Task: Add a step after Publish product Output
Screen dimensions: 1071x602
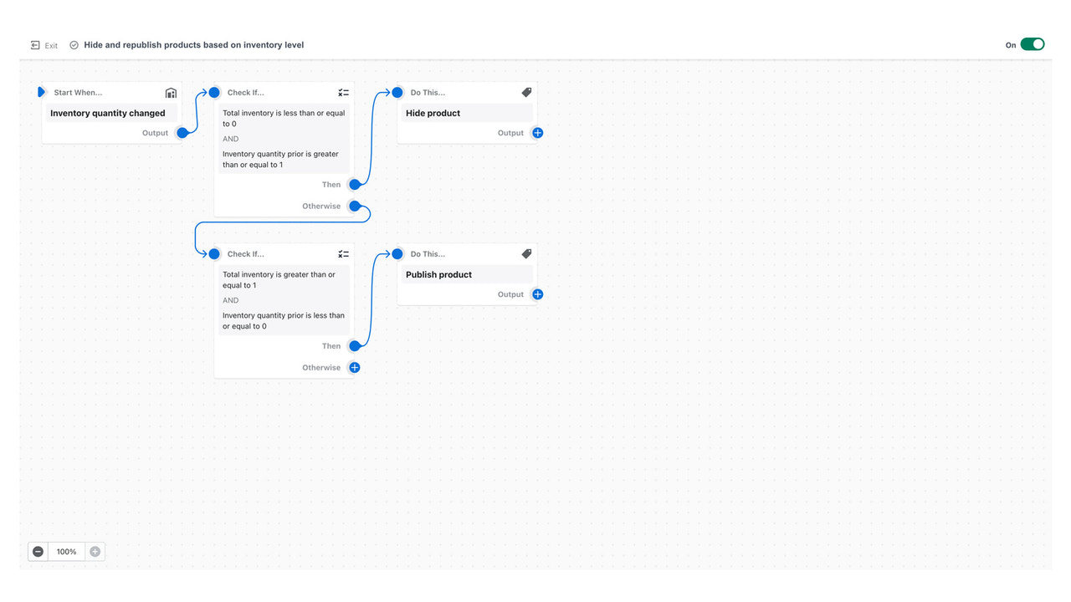Action: (537, 294)
